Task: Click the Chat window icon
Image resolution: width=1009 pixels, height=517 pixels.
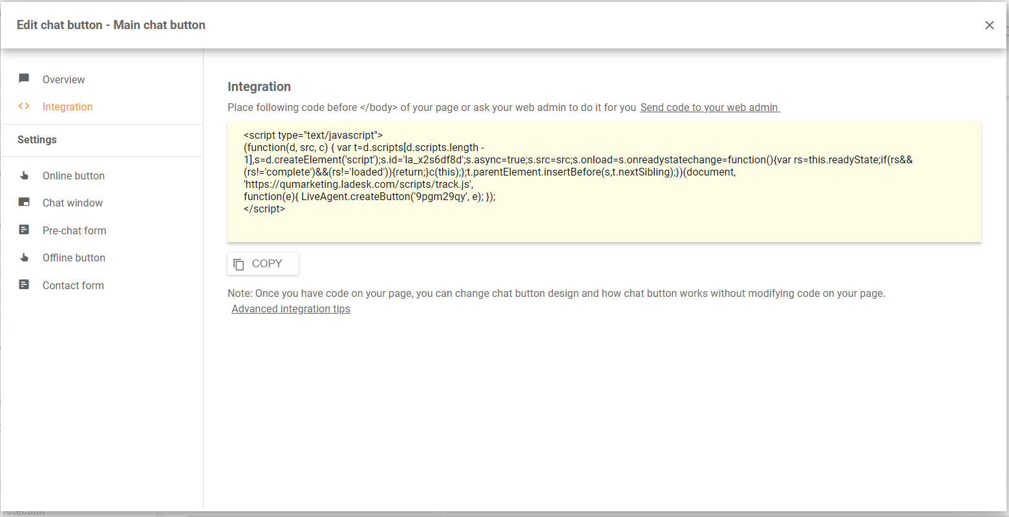Action: click(x=24, y=203)
